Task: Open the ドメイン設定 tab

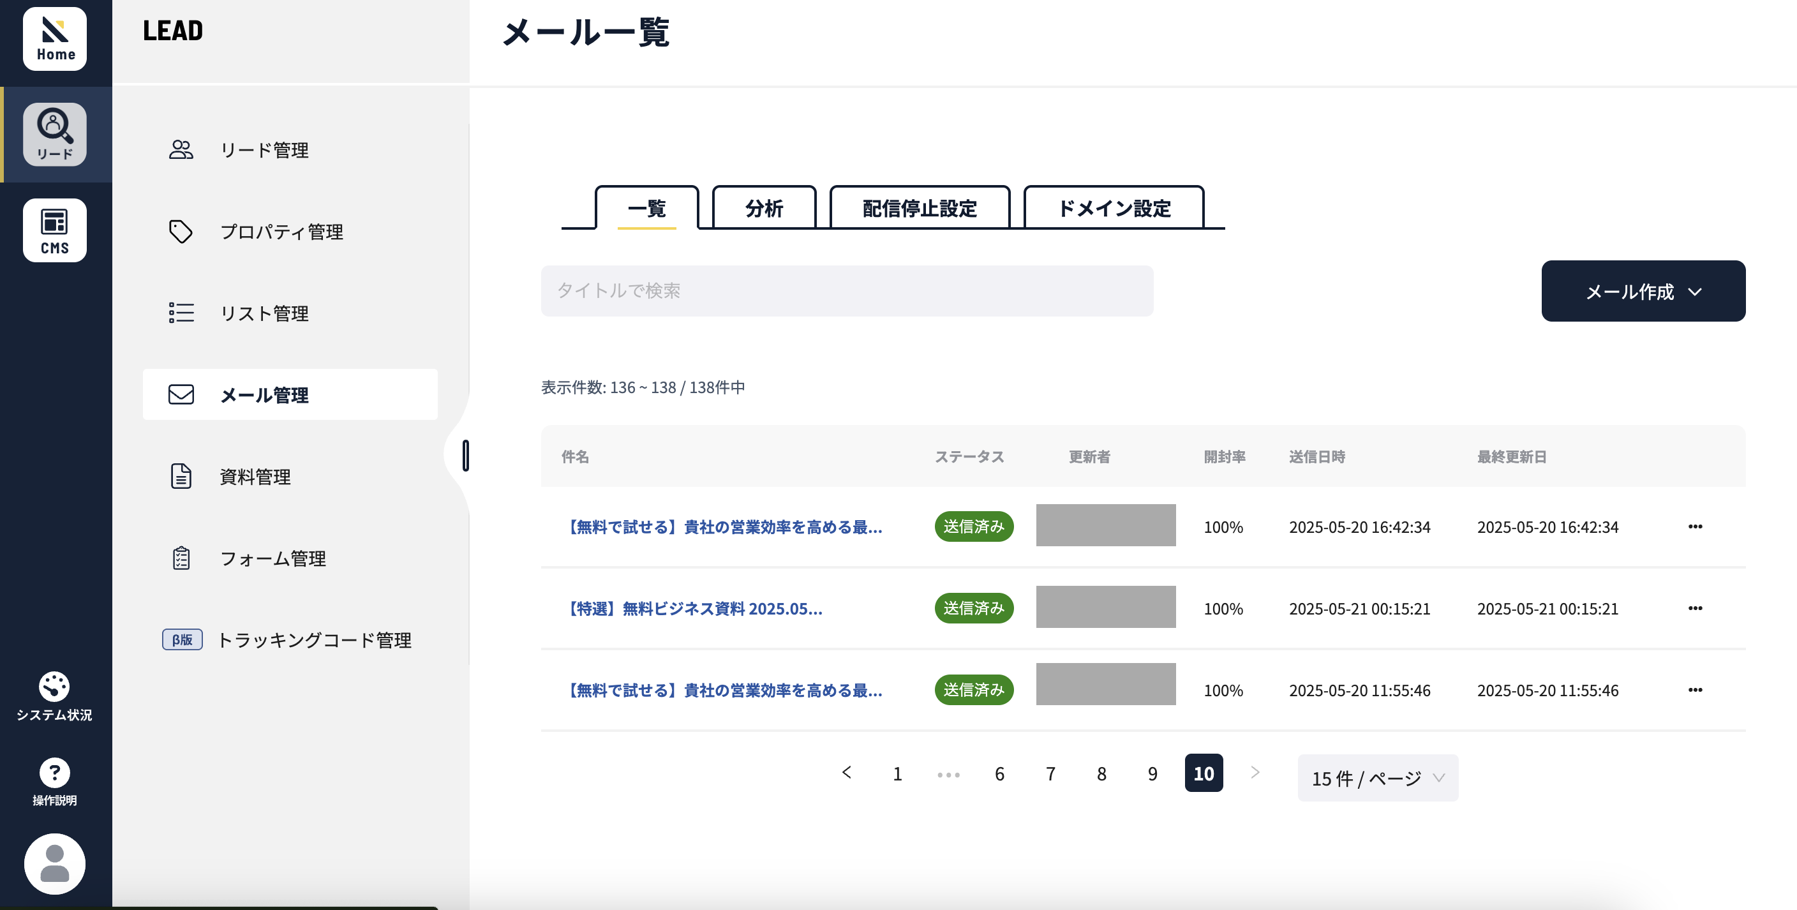Action: click(1114, 208)
